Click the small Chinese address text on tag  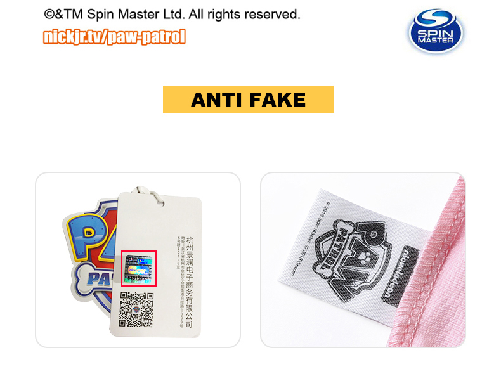(x=180, y=281)
